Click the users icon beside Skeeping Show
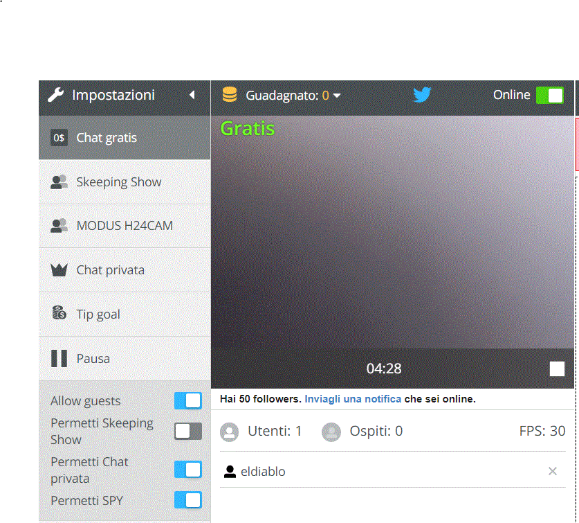The image size is (579, 523). (59, 182)
